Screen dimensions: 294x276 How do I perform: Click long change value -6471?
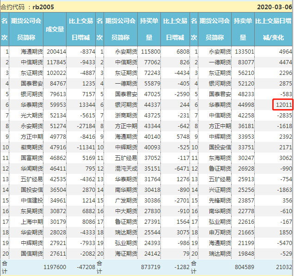182,169
